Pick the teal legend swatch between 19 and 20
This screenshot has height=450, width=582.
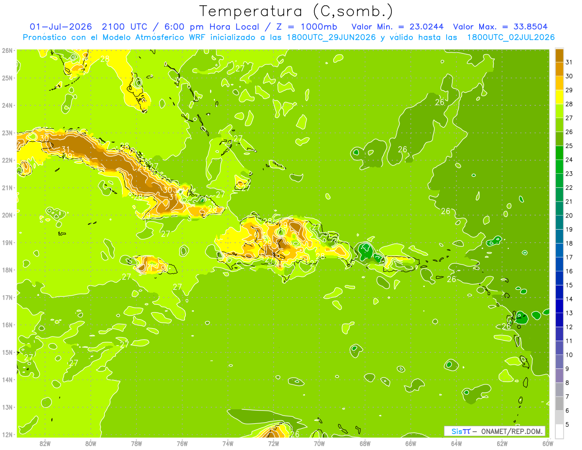559,222
